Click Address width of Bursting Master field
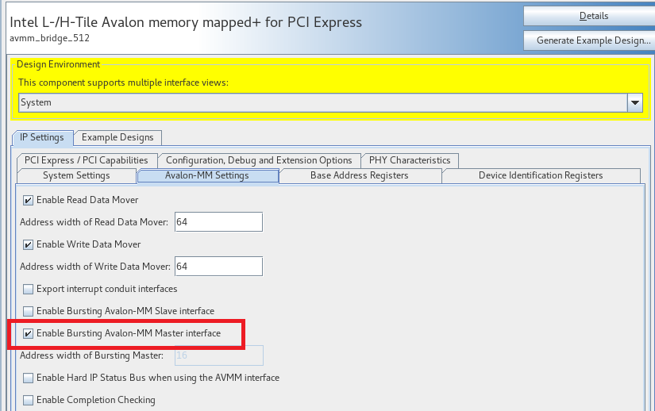This screenshot has height=411, width=655. coord(219,355)
